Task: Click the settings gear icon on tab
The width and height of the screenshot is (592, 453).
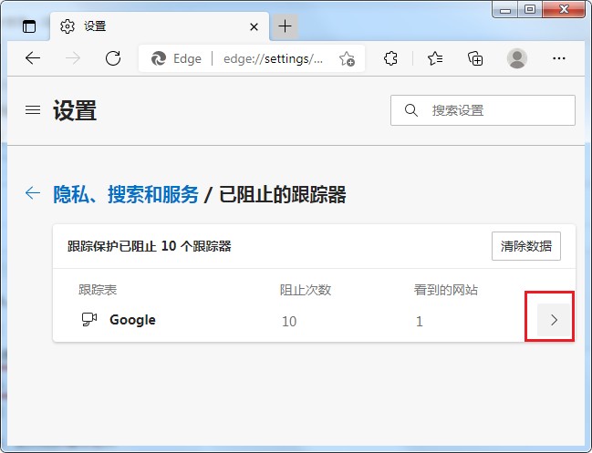Action: 68,26
